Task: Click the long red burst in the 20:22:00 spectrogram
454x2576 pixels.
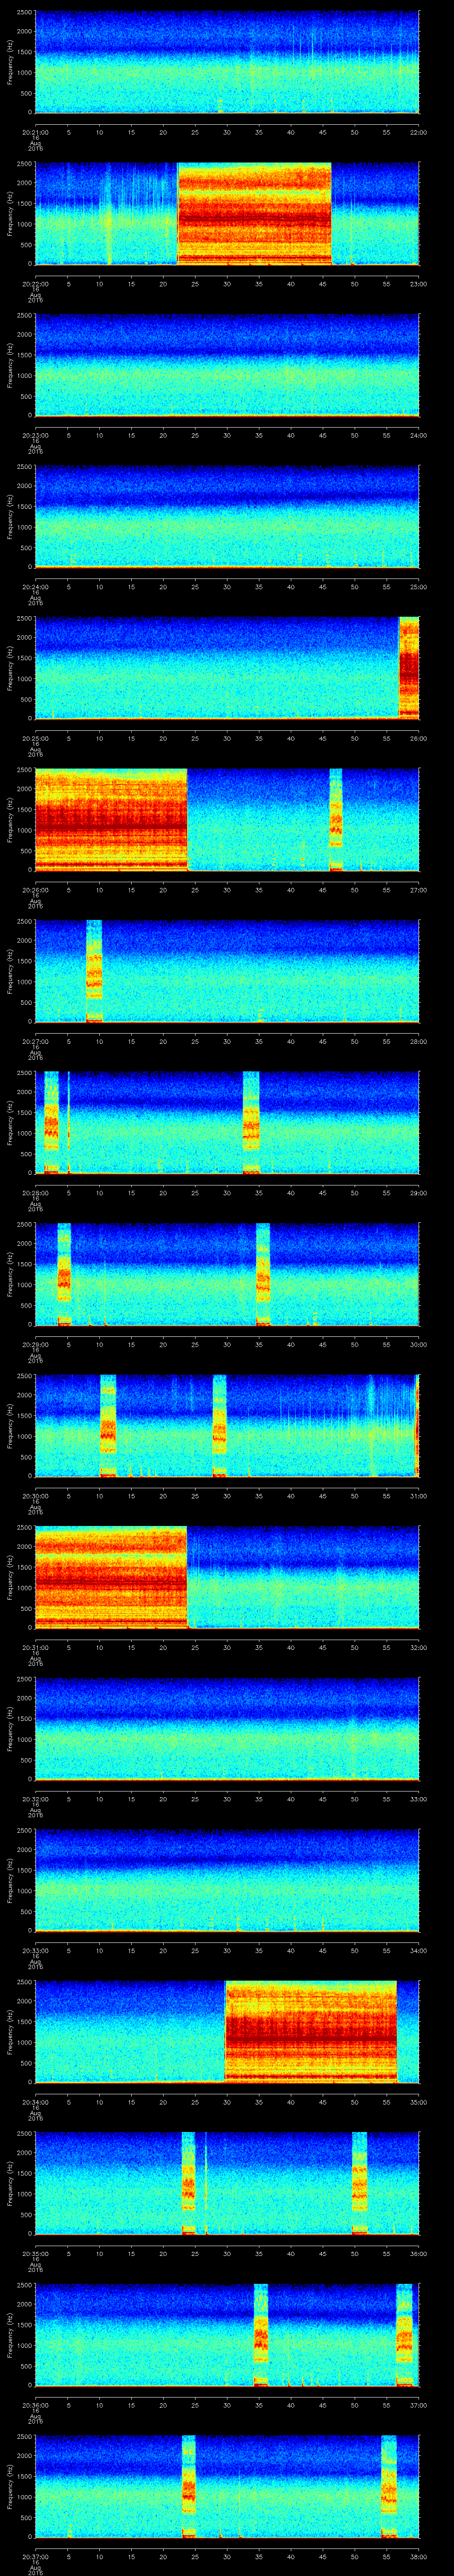Action: pyautogui.click(x=254, y=213)
